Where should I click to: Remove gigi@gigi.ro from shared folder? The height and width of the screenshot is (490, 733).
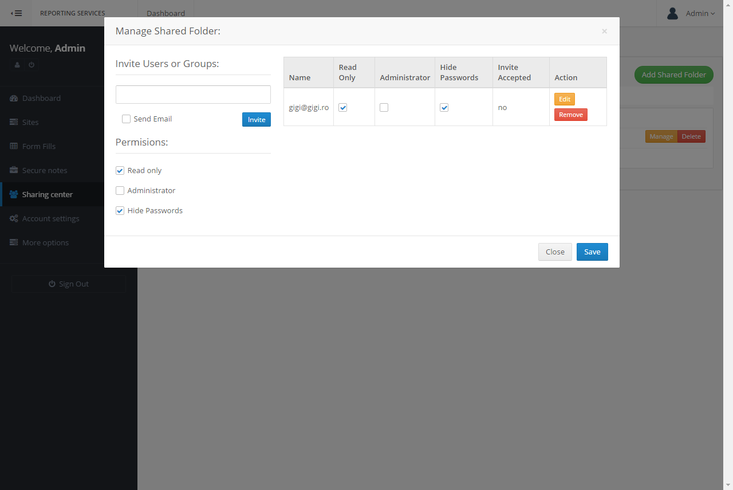[x=570, y=115]
